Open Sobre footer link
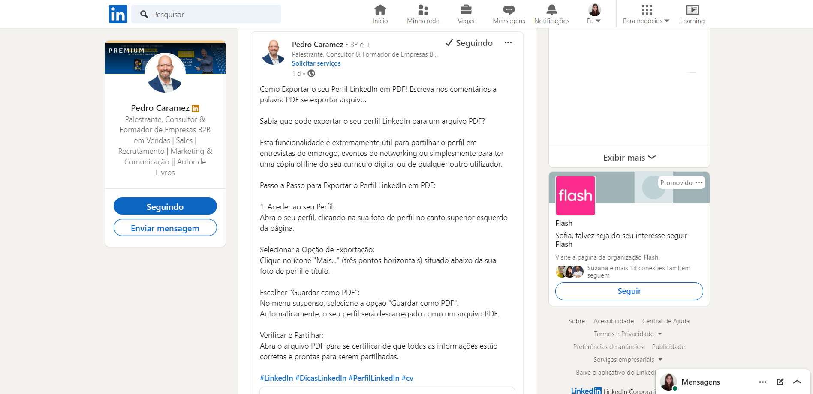 576,321
